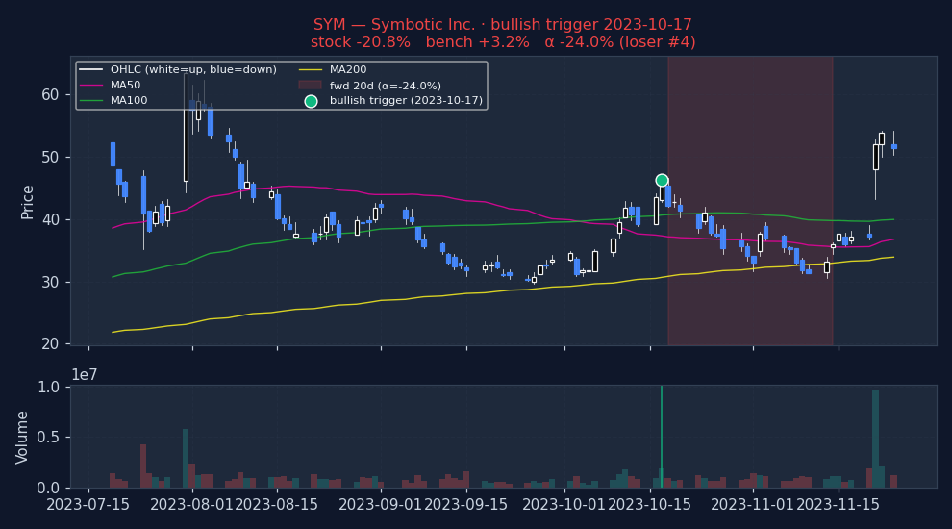The image size is (952, 529).
Task: Click the 'Volume' y-axis label
Action: pos(23,437)
